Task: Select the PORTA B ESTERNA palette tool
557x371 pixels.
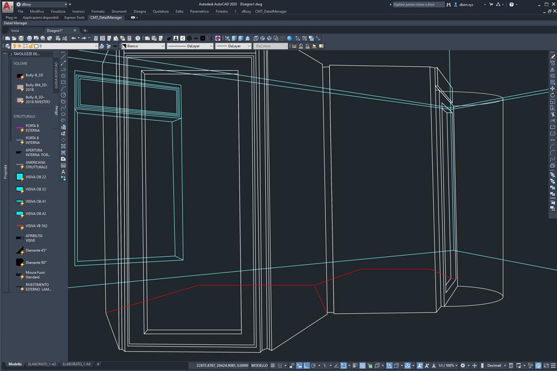Action: (x=32, y=128)
